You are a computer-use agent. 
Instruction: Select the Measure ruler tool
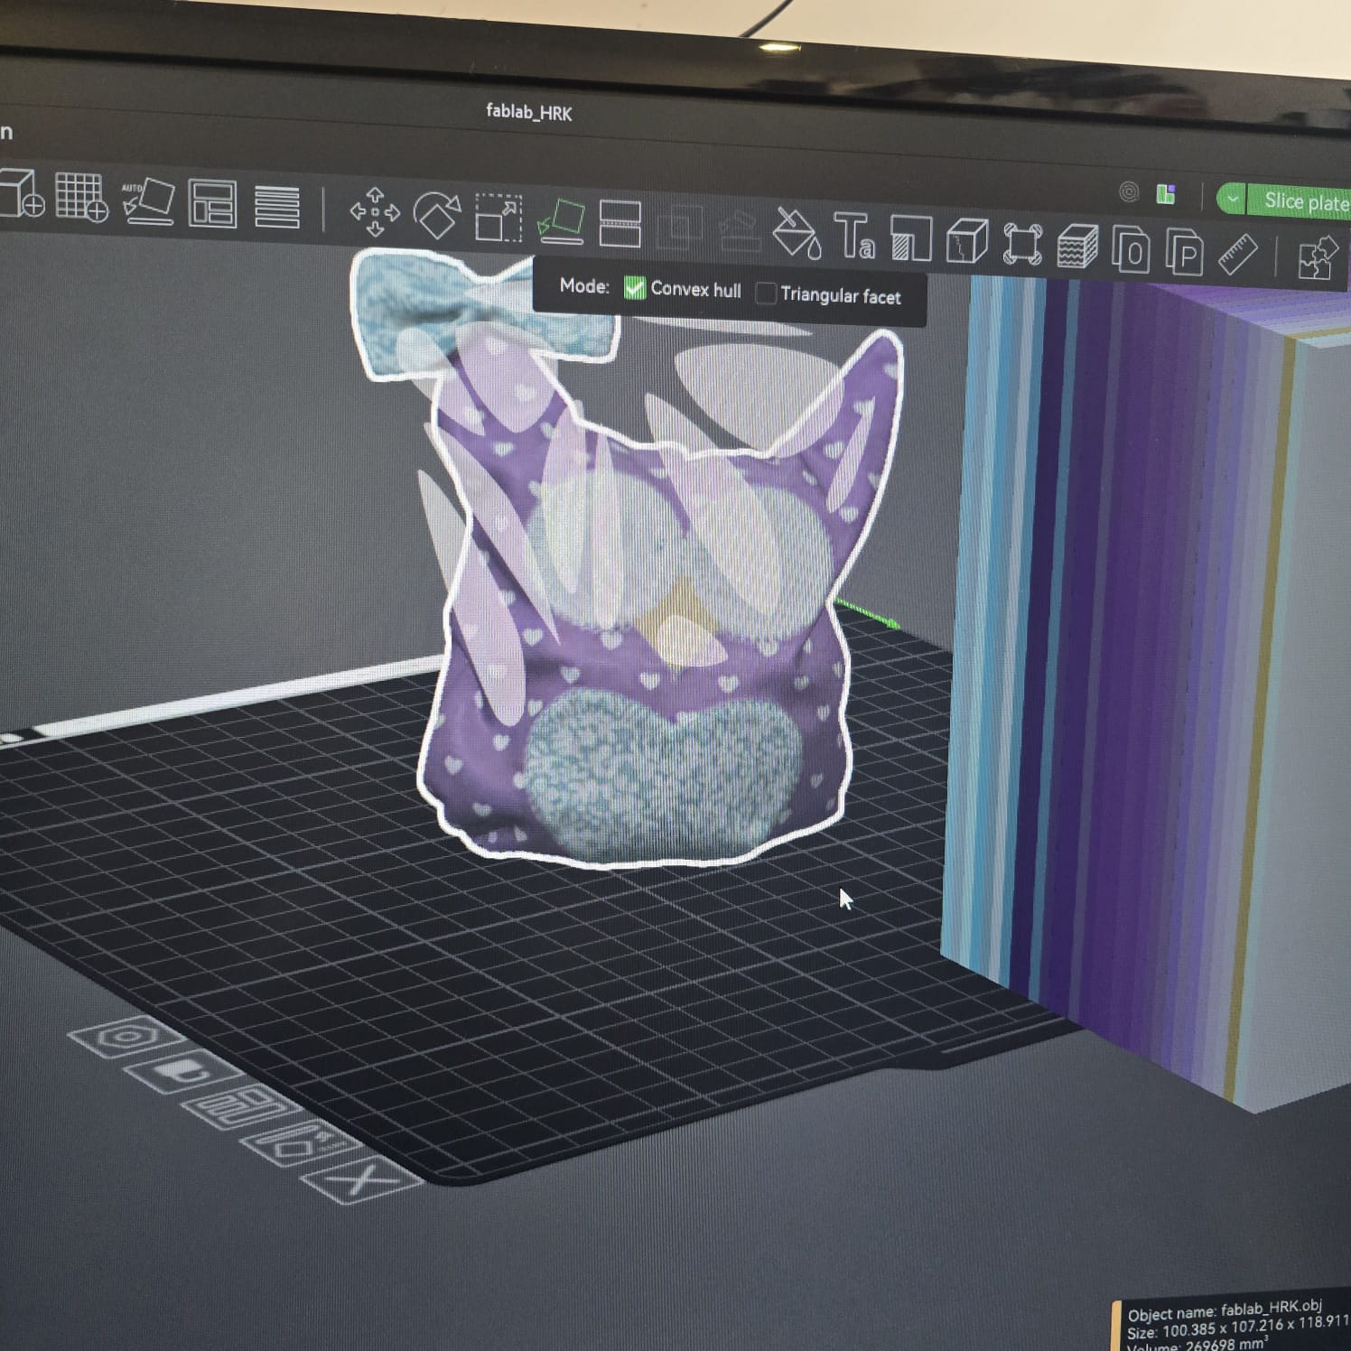(x=1237, y=255)
